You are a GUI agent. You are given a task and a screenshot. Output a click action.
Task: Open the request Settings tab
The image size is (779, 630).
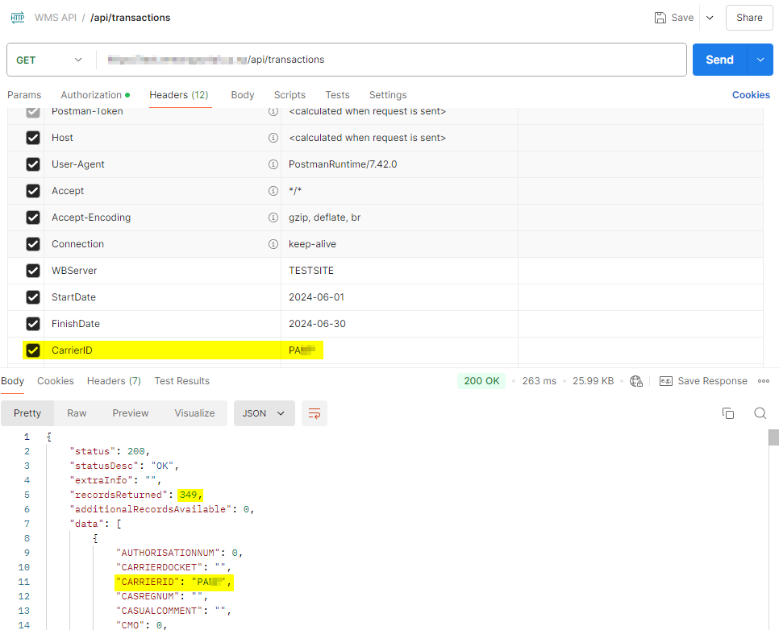click(x=388, y=95)
